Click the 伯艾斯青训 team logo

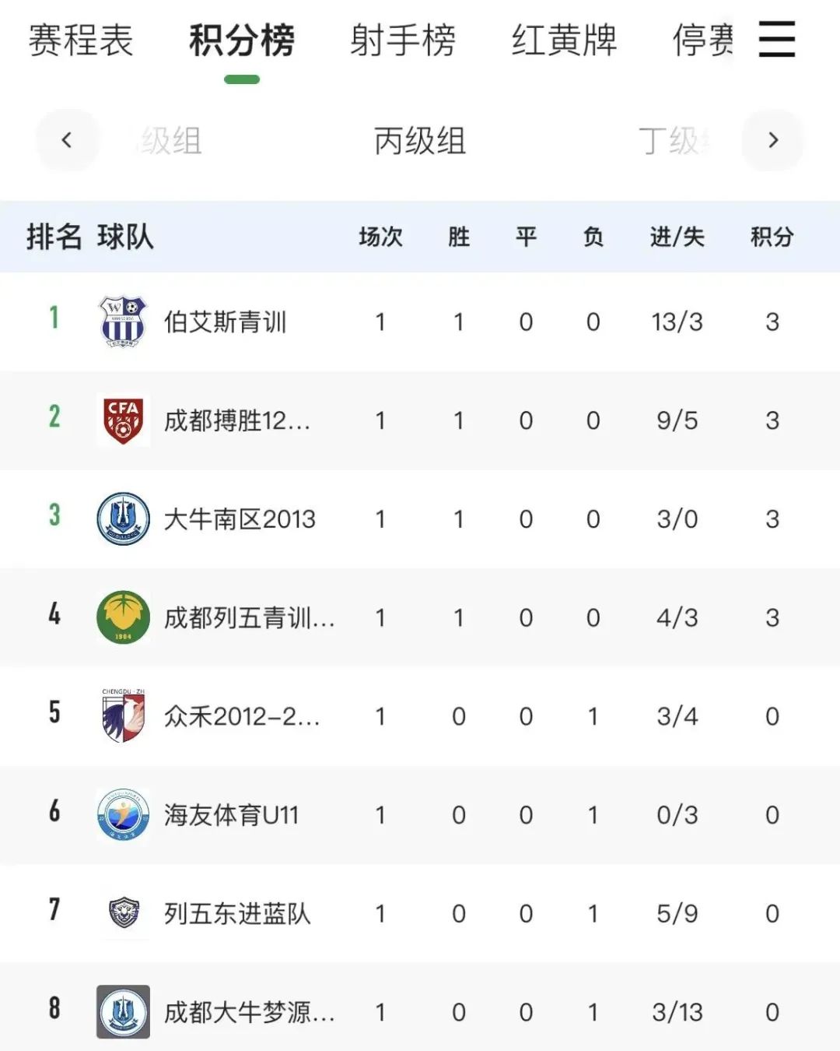click(x=123, y=322)
